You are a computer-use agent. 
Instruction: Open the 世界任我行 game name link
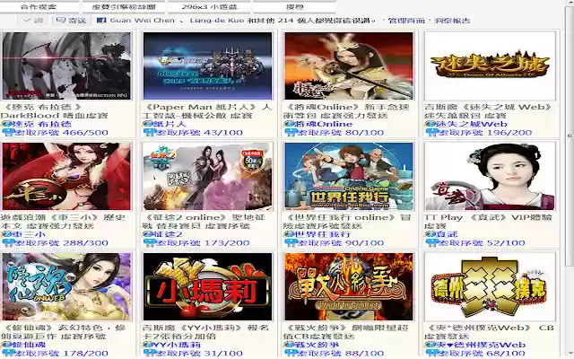coord(323,234)
